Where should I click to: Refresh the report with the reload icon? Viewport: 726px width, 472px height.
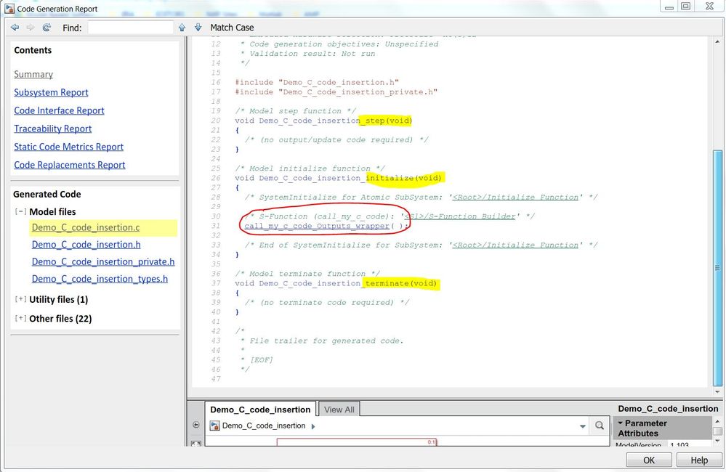pos(47,28)
